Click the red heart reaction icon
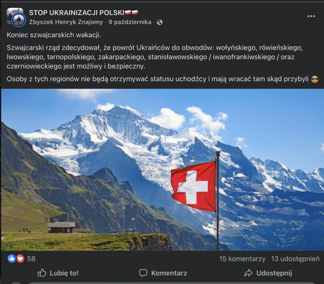This screenshot has height=284, width=324. pos(20,259)
